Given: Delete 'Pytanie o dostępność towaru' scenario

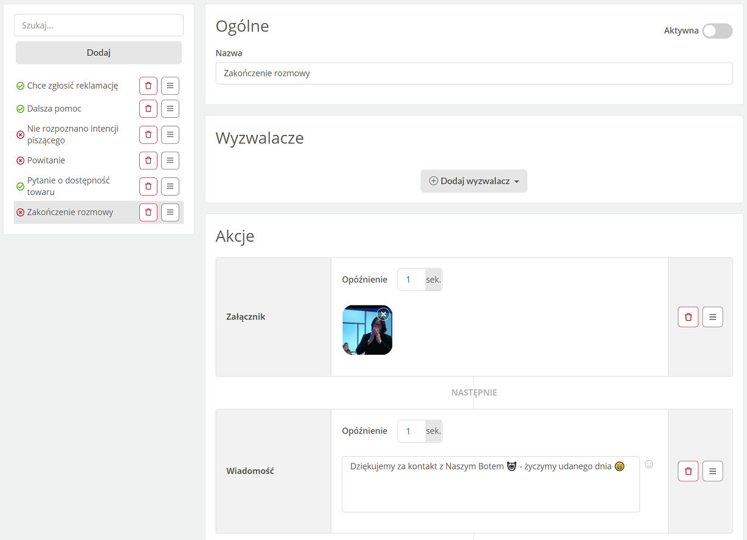Looking at the screenshot, I should (148, 186).
